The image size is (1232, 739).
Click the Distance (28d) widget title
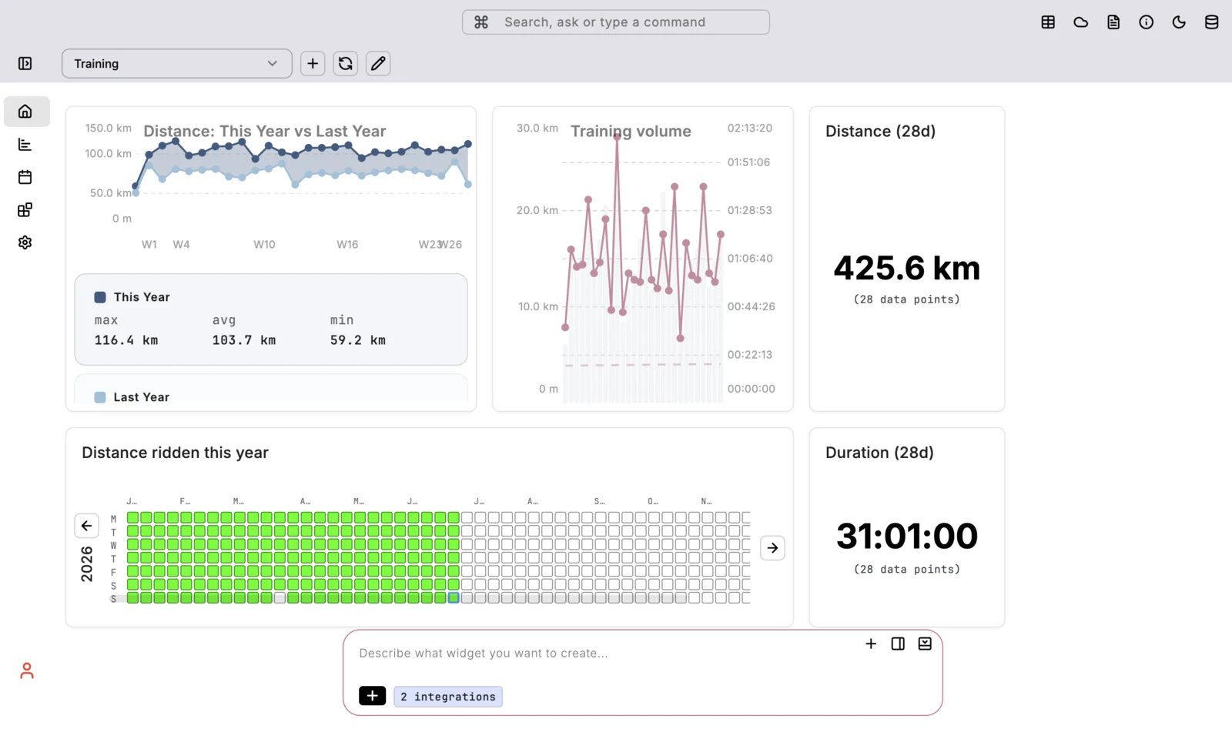tap(880, 131)
